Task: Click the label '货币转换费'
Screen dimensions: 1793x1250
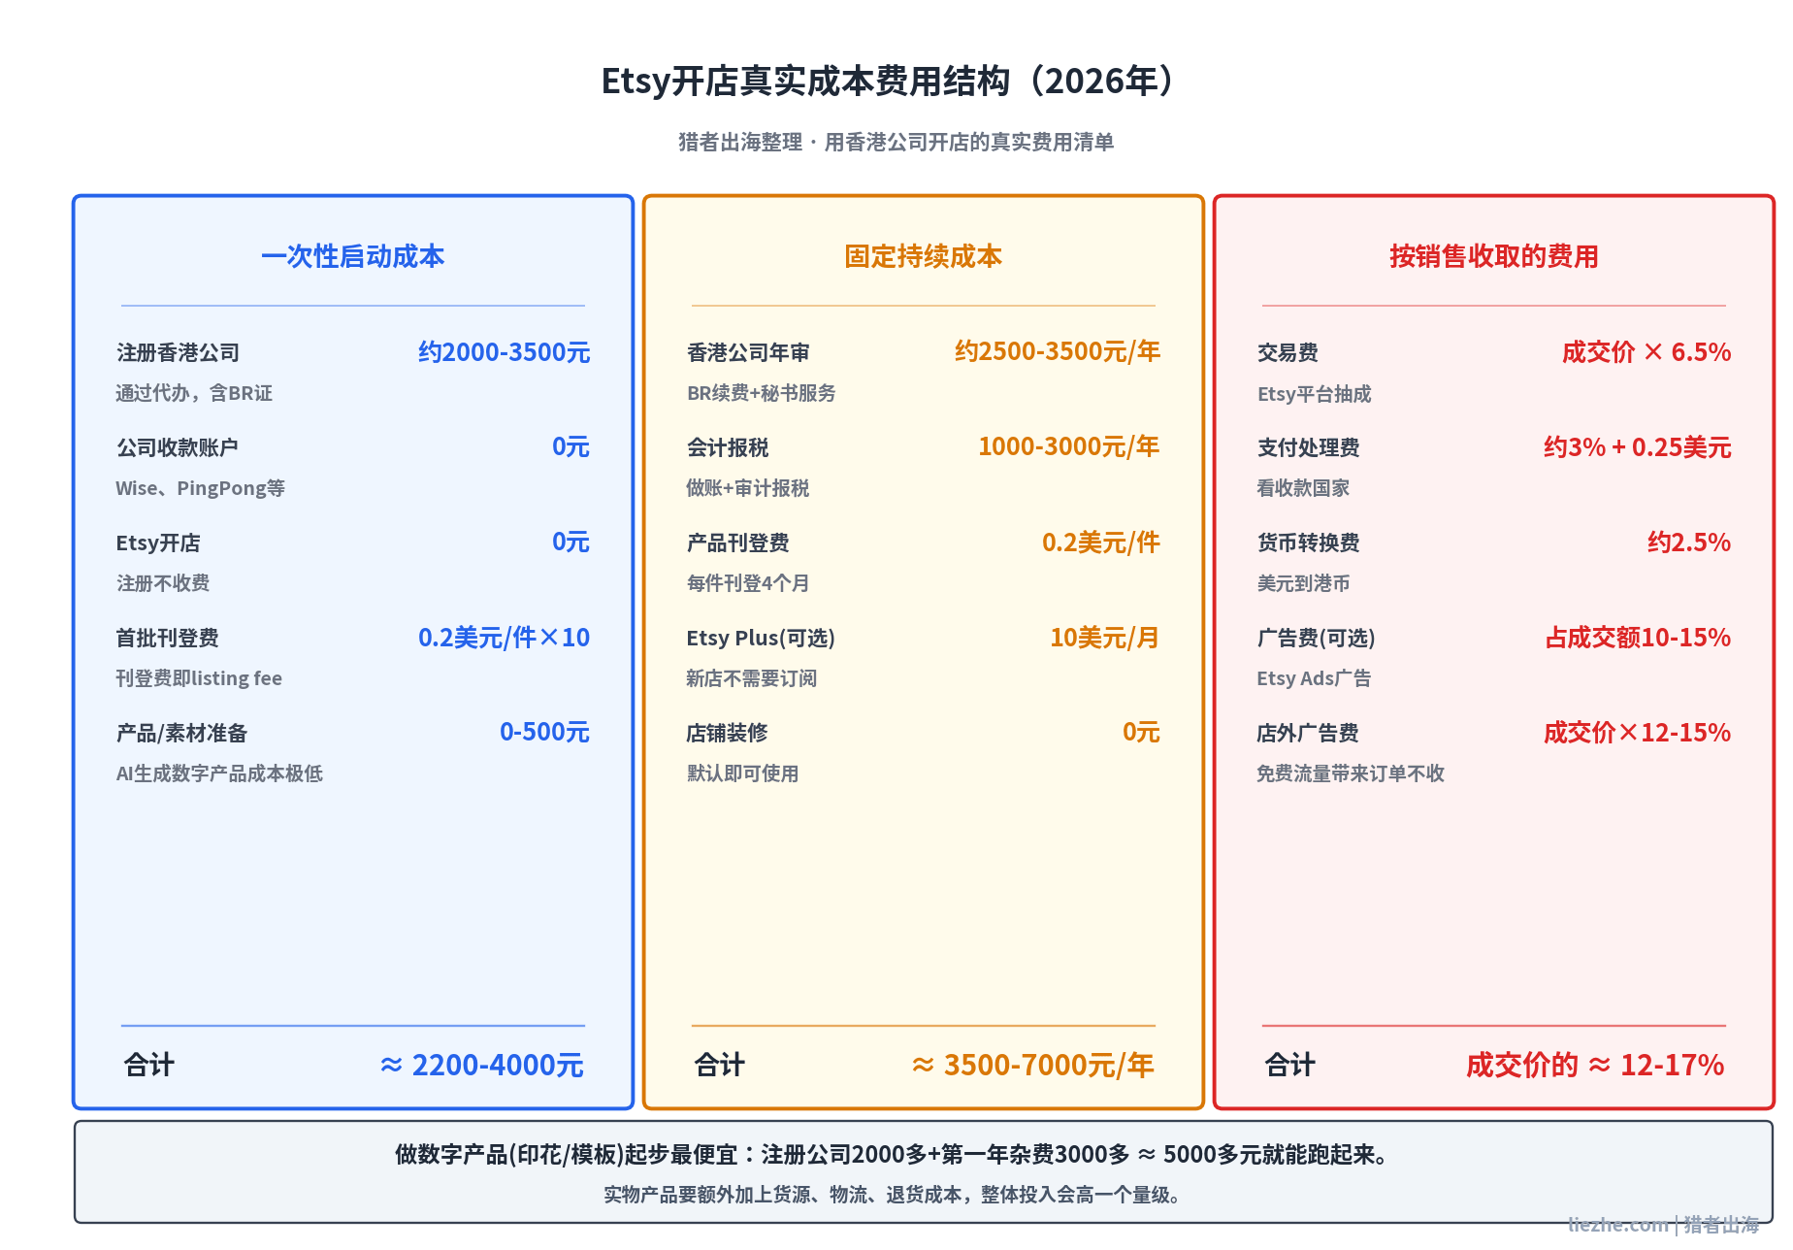Action: point(1309,543)
